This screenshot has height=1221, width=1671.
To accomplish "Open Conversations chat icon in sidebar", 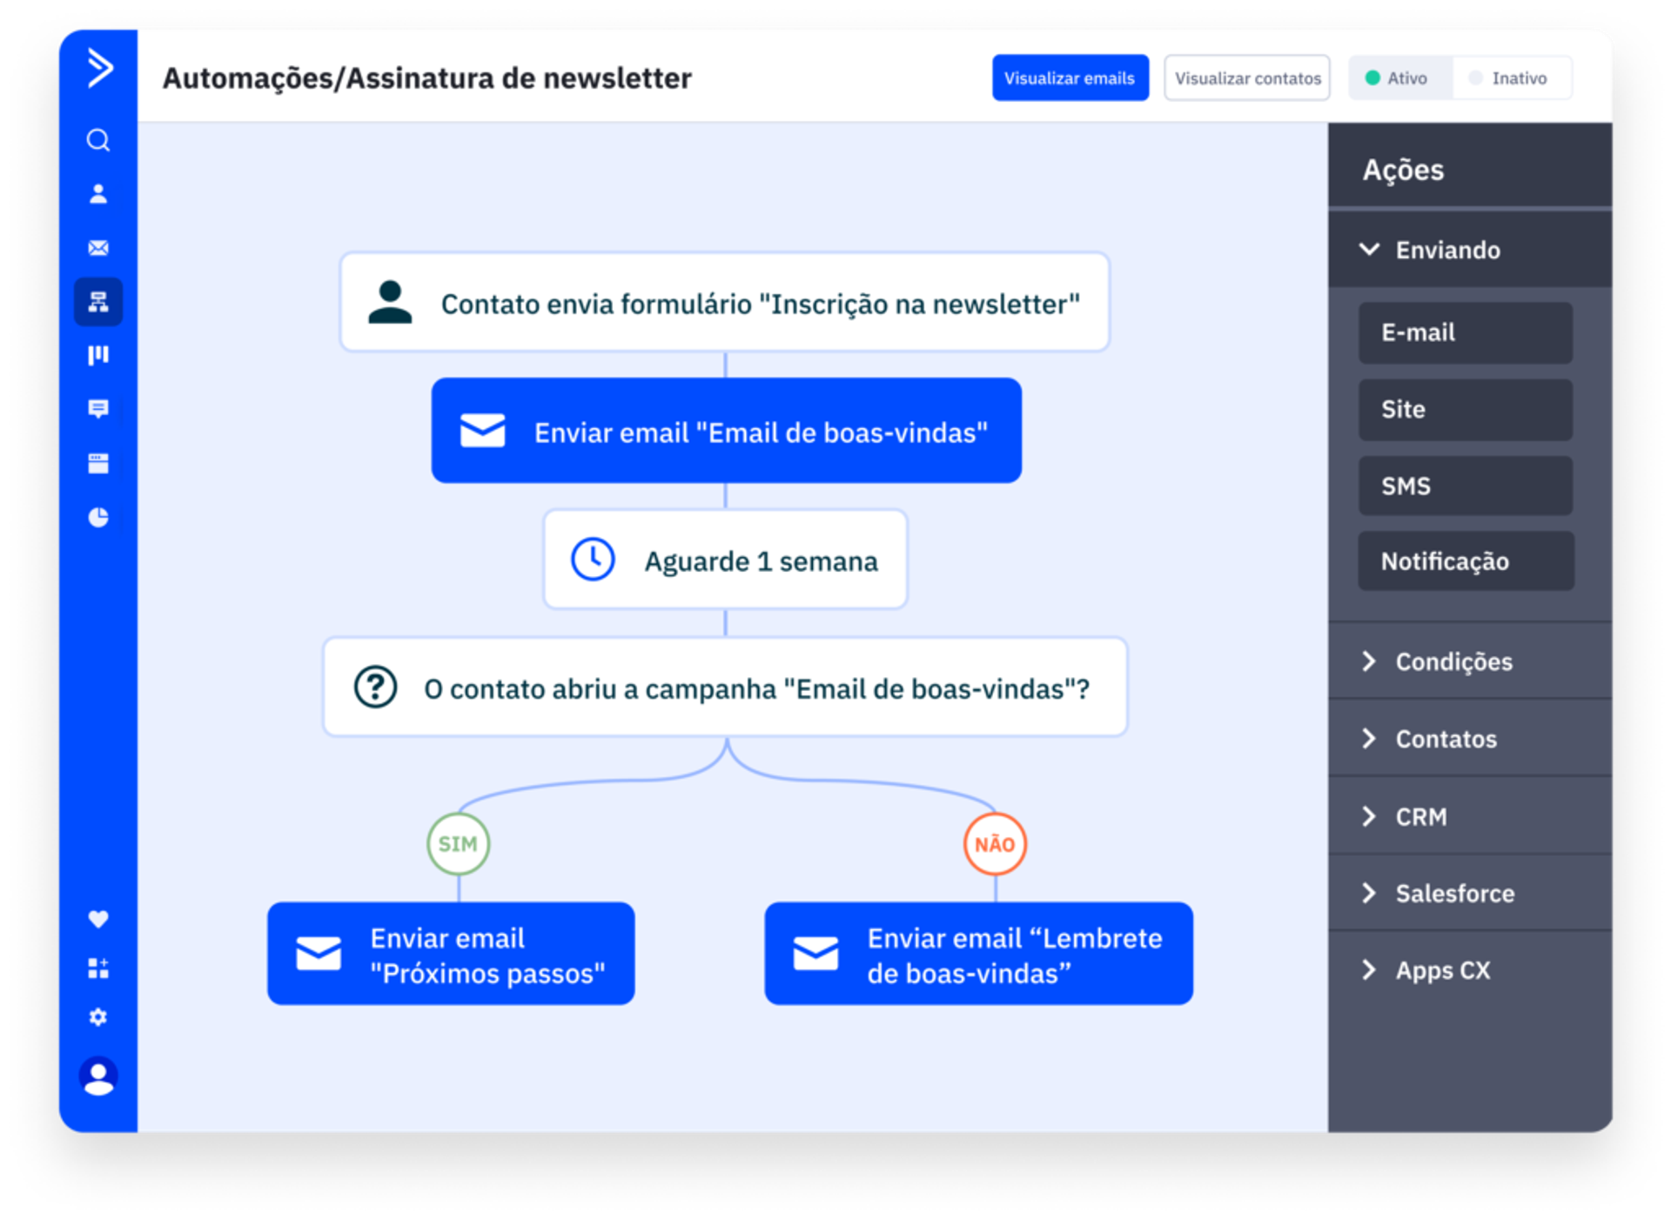I will (98, 409).
